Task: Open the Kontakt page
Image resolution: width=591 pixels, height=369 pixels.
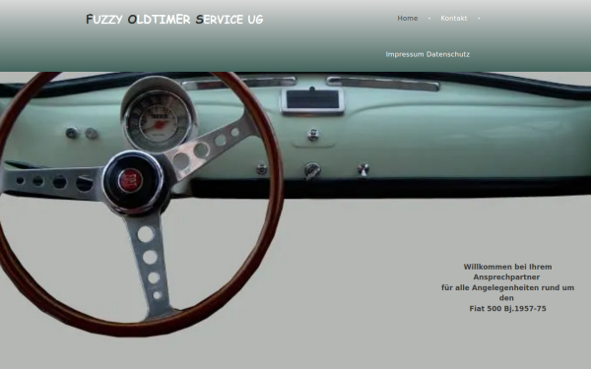Action: [x=454, y=18]
